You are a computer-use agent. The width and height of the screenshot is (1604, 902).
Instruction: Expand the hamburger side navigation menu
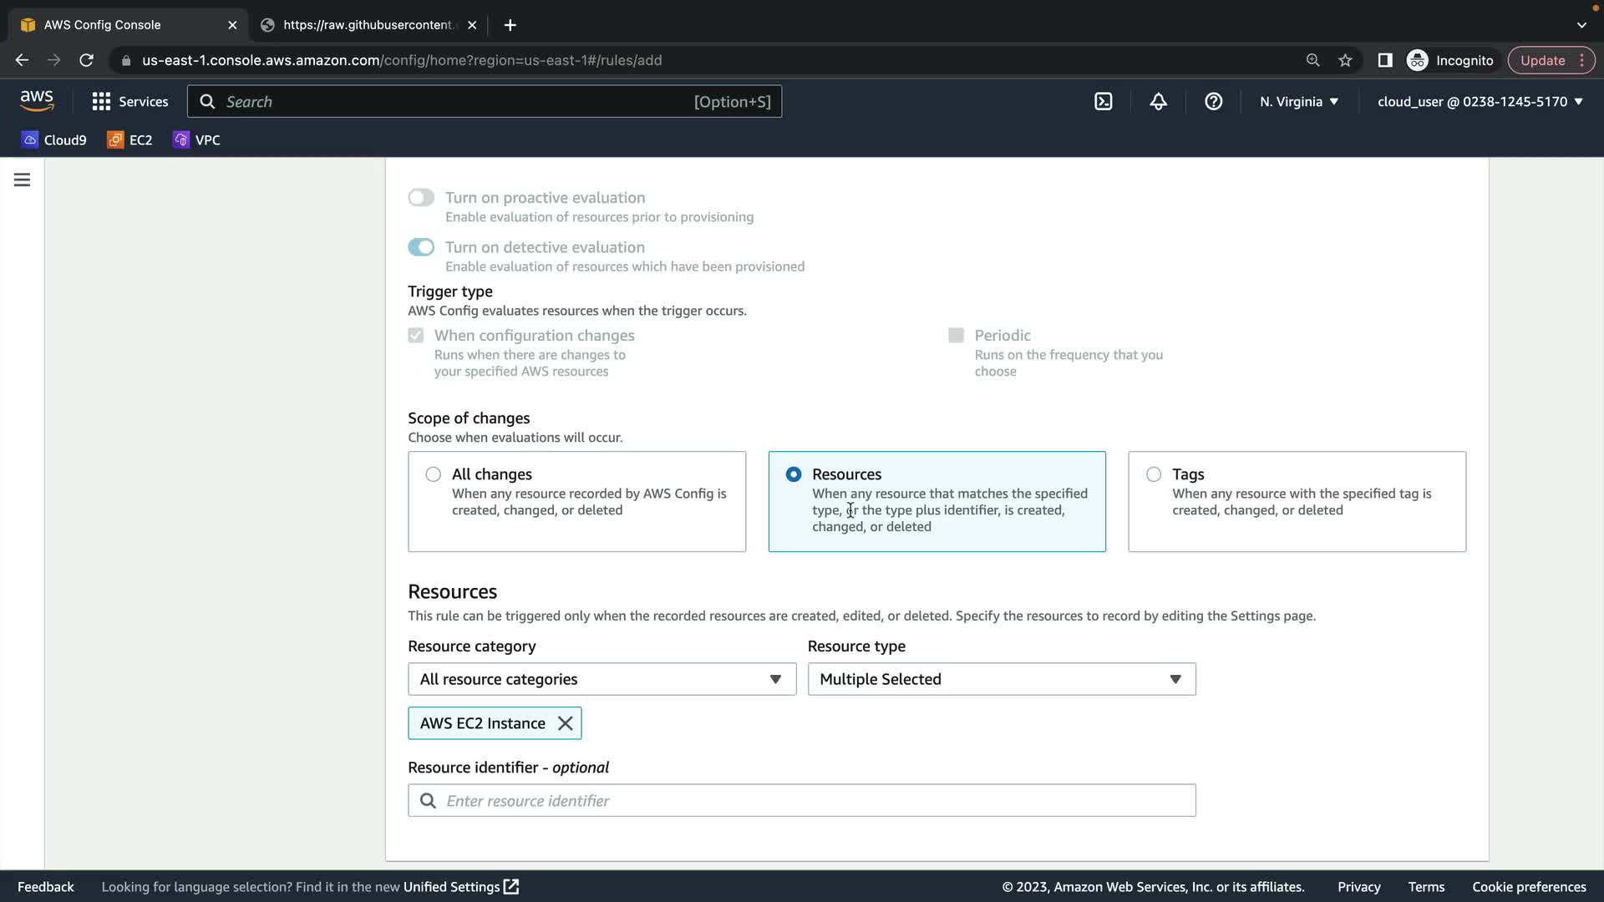(23, 180)
